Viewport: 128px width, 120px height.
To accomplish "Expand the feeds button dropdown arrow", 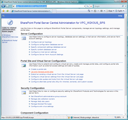I will (98, 11).
